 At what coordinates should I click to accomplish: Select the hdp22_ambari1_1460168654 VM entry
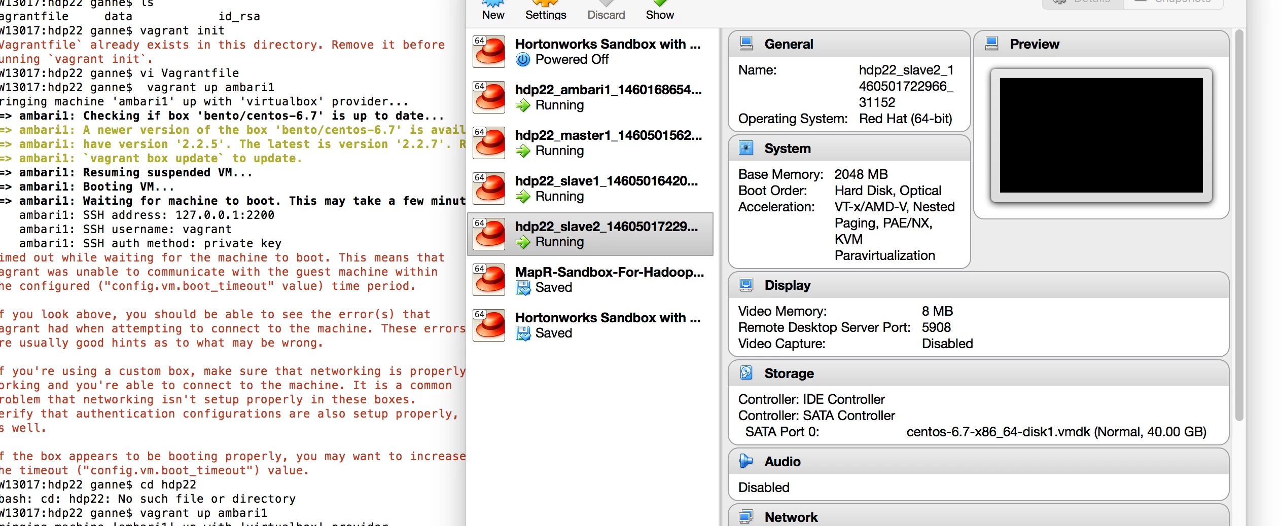590,97
